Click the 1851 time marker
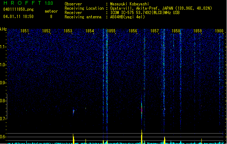The height and width of the screenshot is (144, 227). point(25,31)
